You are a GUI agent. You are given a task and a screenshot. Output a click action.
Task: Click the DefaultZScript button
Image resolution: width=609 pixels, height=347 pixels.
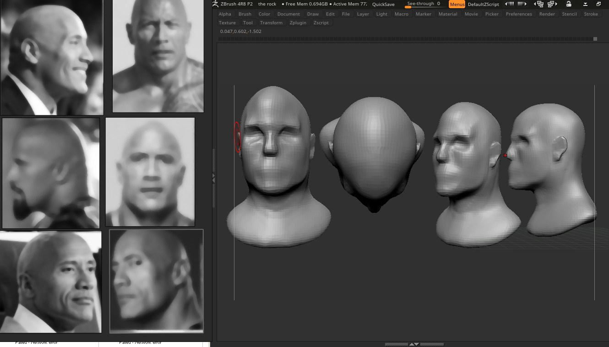point(483,4)
